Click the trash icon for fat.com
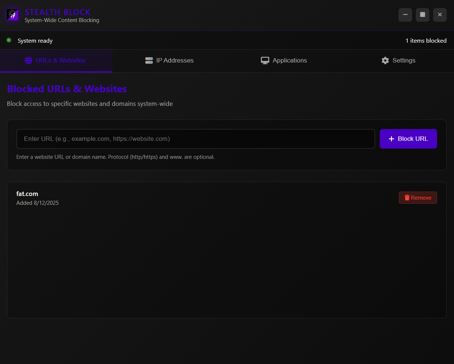This screenshot has width=454, height=364. pos(407,198)
